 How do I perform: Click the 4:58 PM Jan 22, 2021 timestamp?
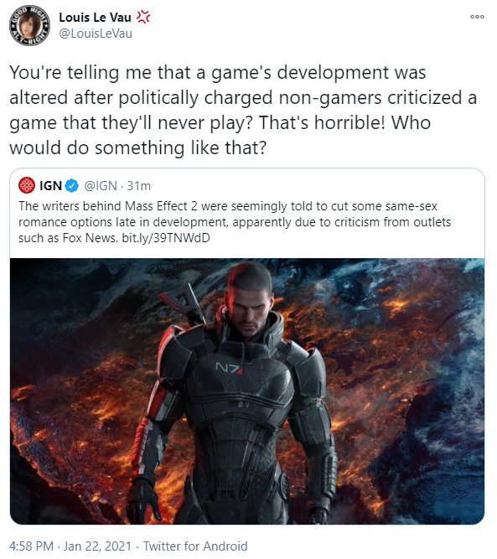coord(70,546)
